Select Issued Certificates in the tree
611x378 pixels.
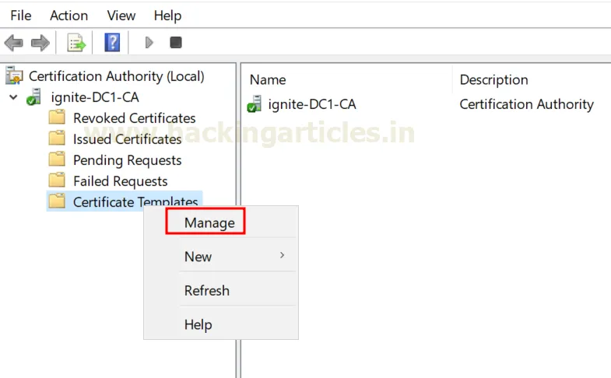127,139
